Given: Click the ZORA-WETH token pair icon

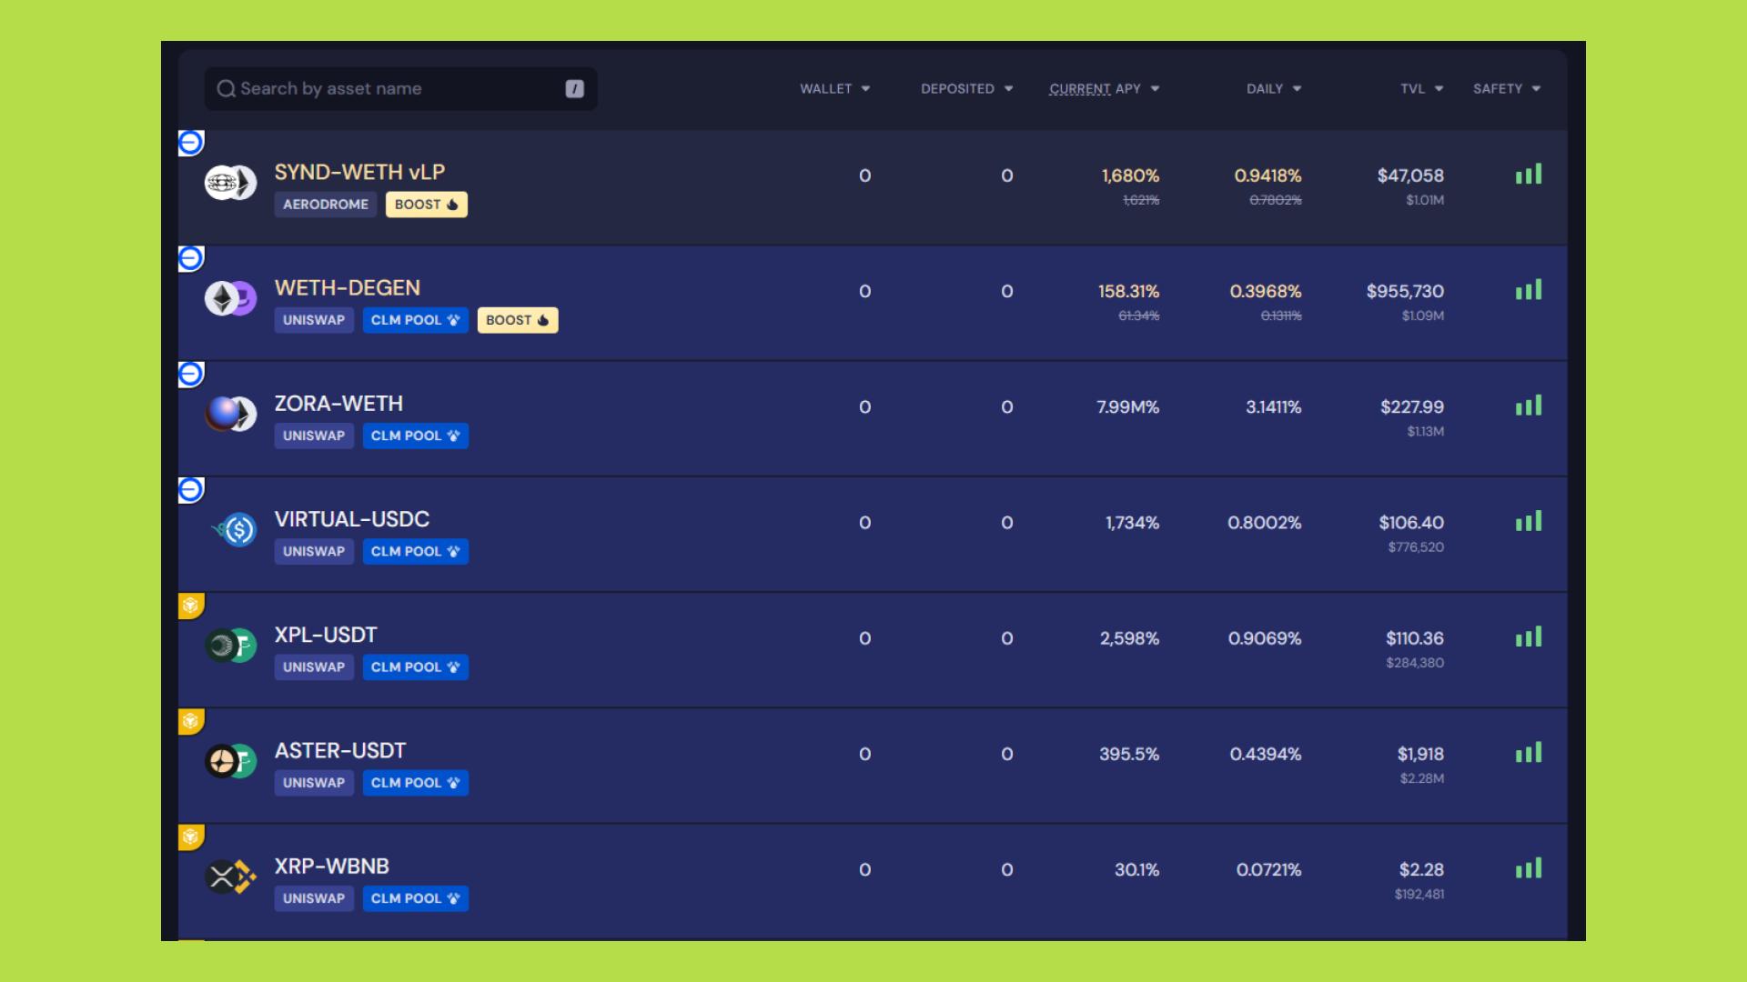Looking at the screenshot, I should pos(230,414).
